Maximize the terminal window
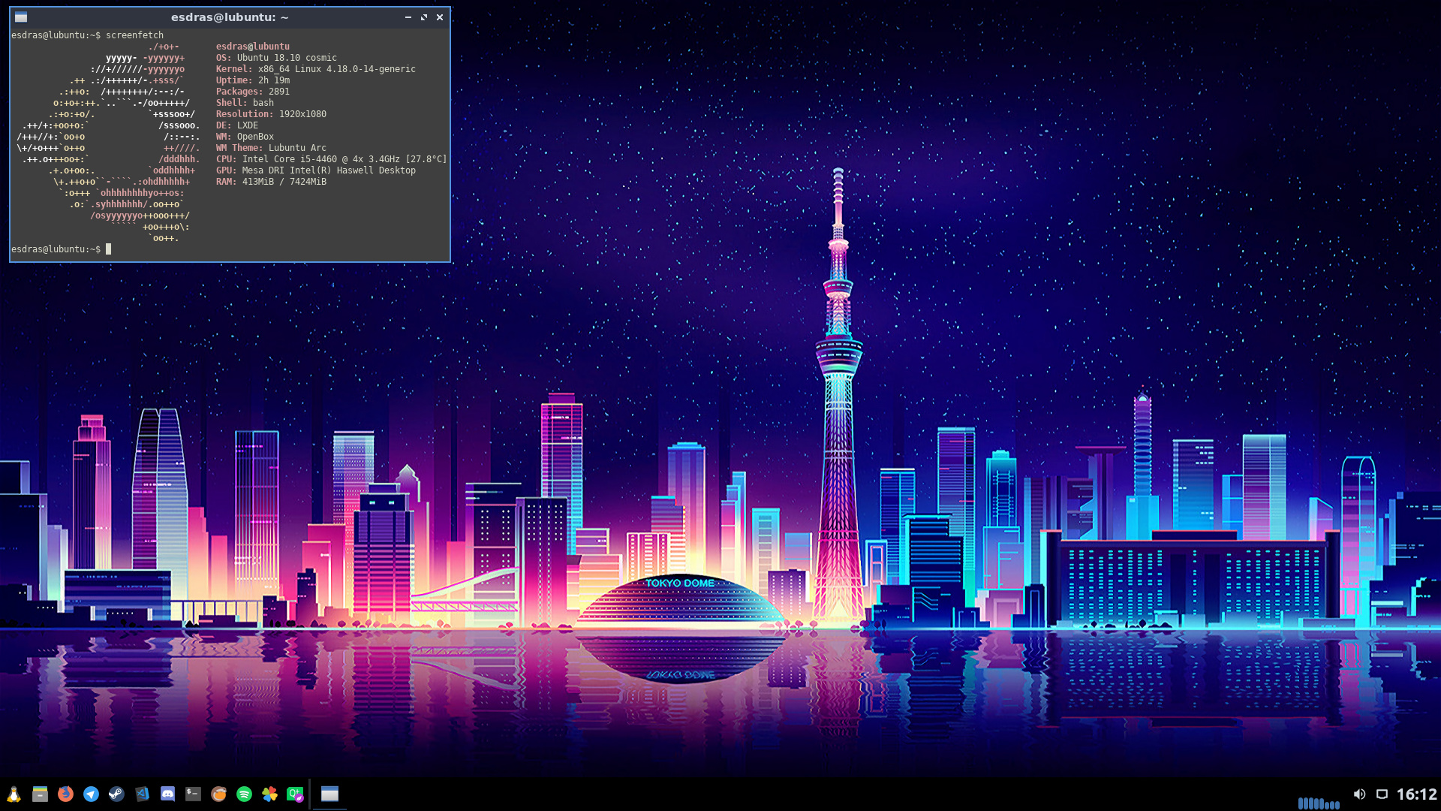1441x811 pixels. click(424, 17)
